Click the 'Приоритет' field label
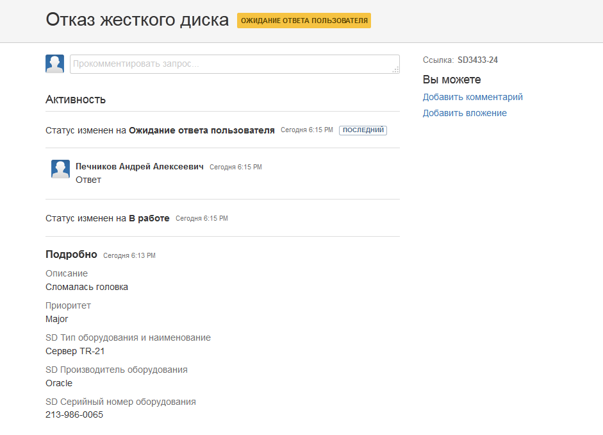Image resolution: width=603 pixels, height=435 pixels. click(68, 305)
